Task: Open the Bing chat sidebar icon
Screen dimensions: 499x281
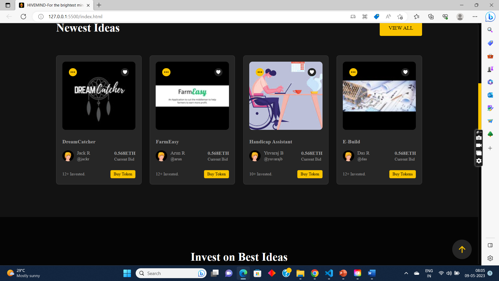Action: click(490, 17)
